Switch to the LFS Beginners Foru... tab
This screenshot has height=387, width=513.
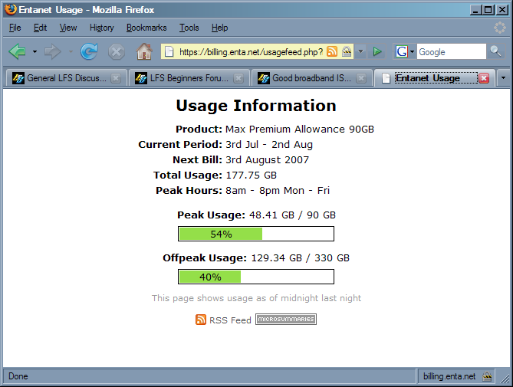[189, 78]
